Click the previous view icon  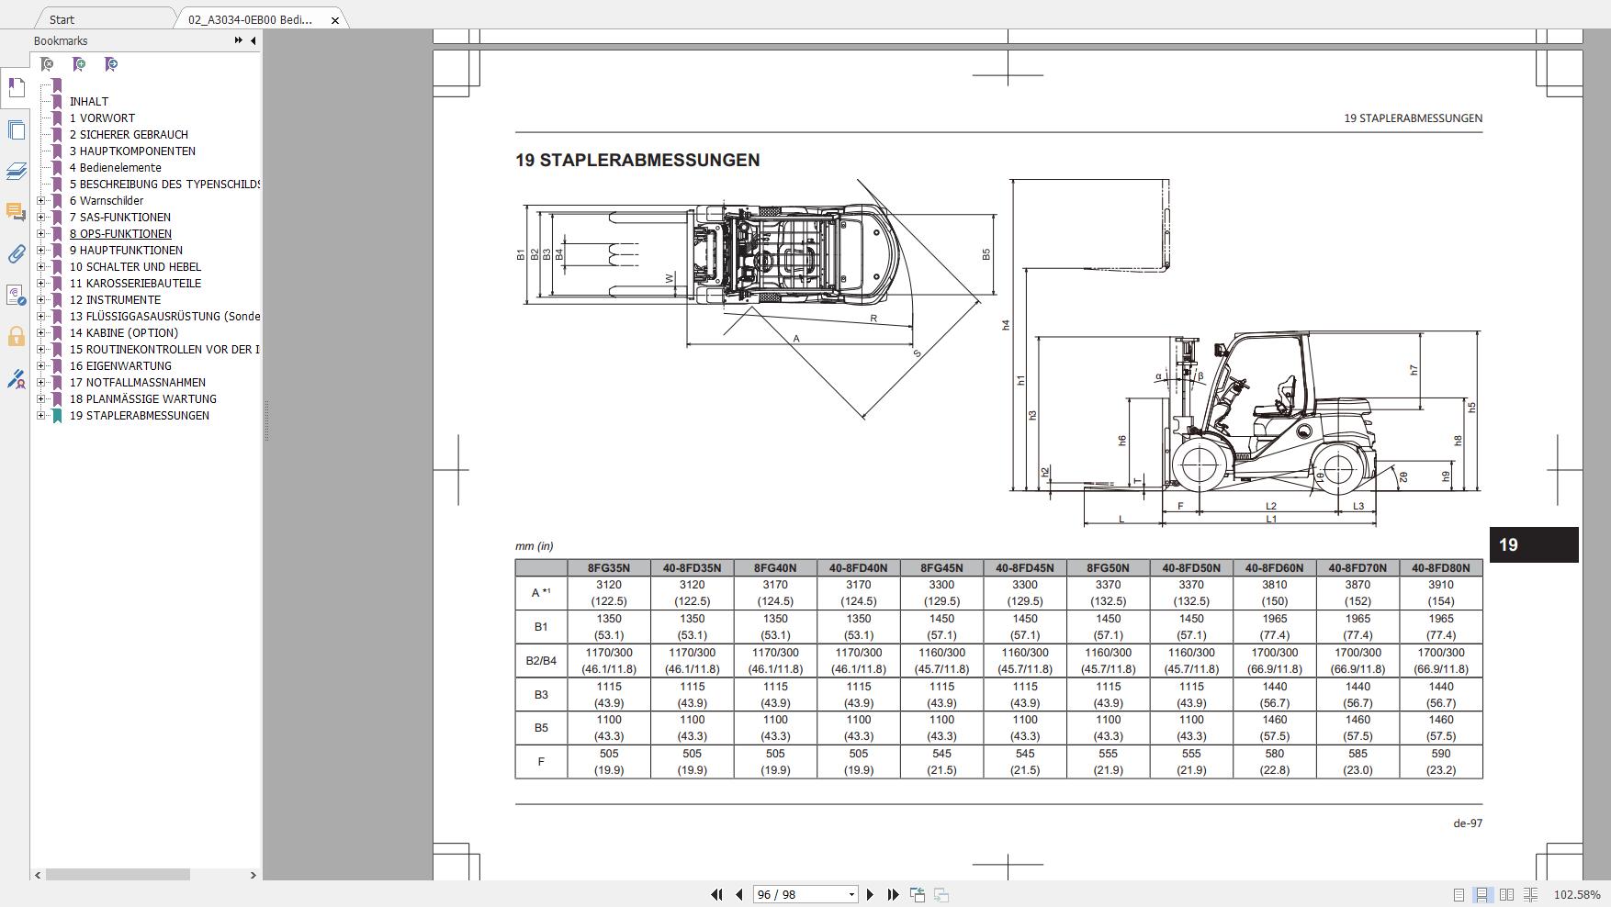point(917,894)
